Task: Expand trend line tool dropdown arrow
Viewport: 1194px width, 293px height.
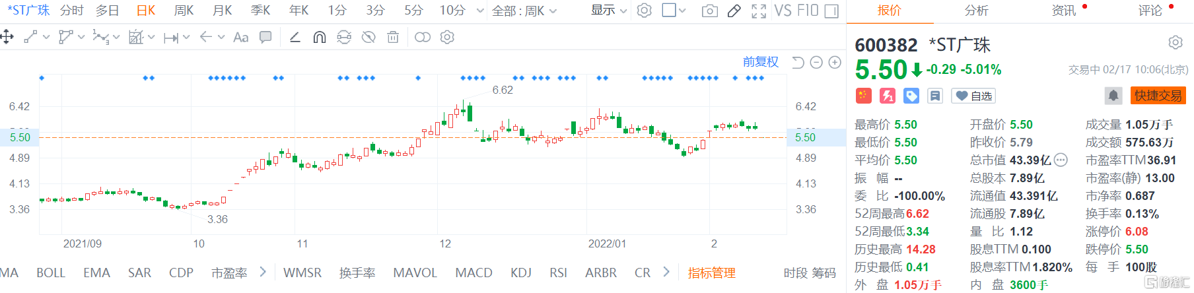Action: coord(46,38)
